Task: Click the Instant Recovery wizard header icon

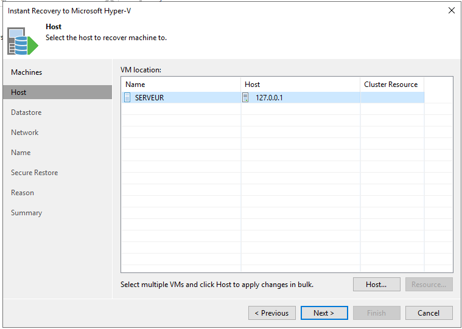Action: (x=23, y=40)
